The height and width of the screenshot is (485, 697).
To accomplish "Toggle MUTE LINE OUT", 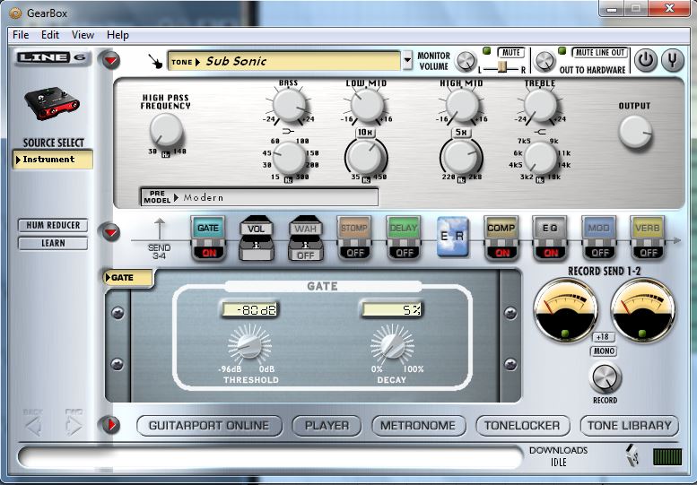I will pyautogui.click(x=600, y=52).
